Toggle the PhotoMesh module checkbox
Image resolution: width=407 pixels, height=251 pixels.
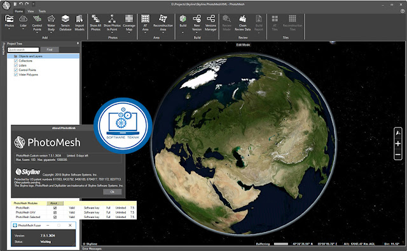[x=55, y=208]
